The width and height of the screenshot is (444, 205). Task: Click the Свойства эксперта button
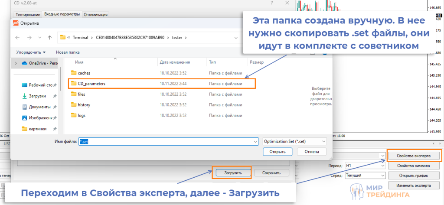[x=413, y=155]
